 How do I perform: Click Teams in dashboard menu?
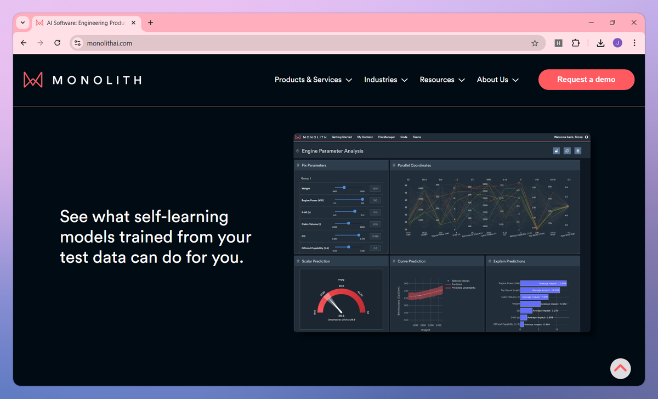[x=417, y=137]
